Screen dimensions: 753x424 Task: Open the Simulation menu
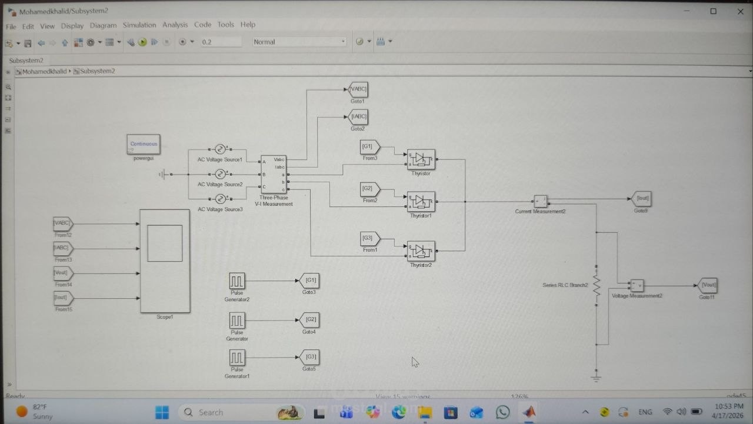(x=139, y=25)
